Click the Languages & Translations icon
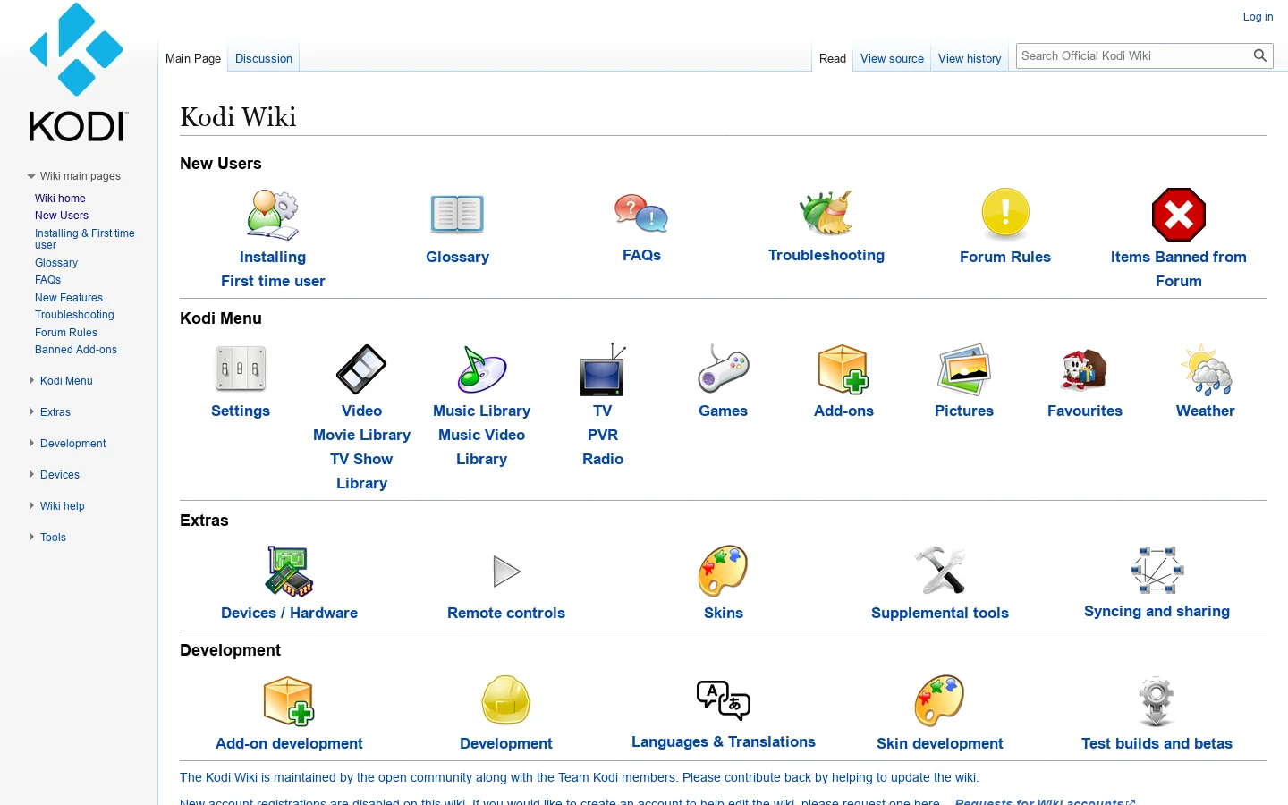1288x805 pixels. (x=724, y=699)
